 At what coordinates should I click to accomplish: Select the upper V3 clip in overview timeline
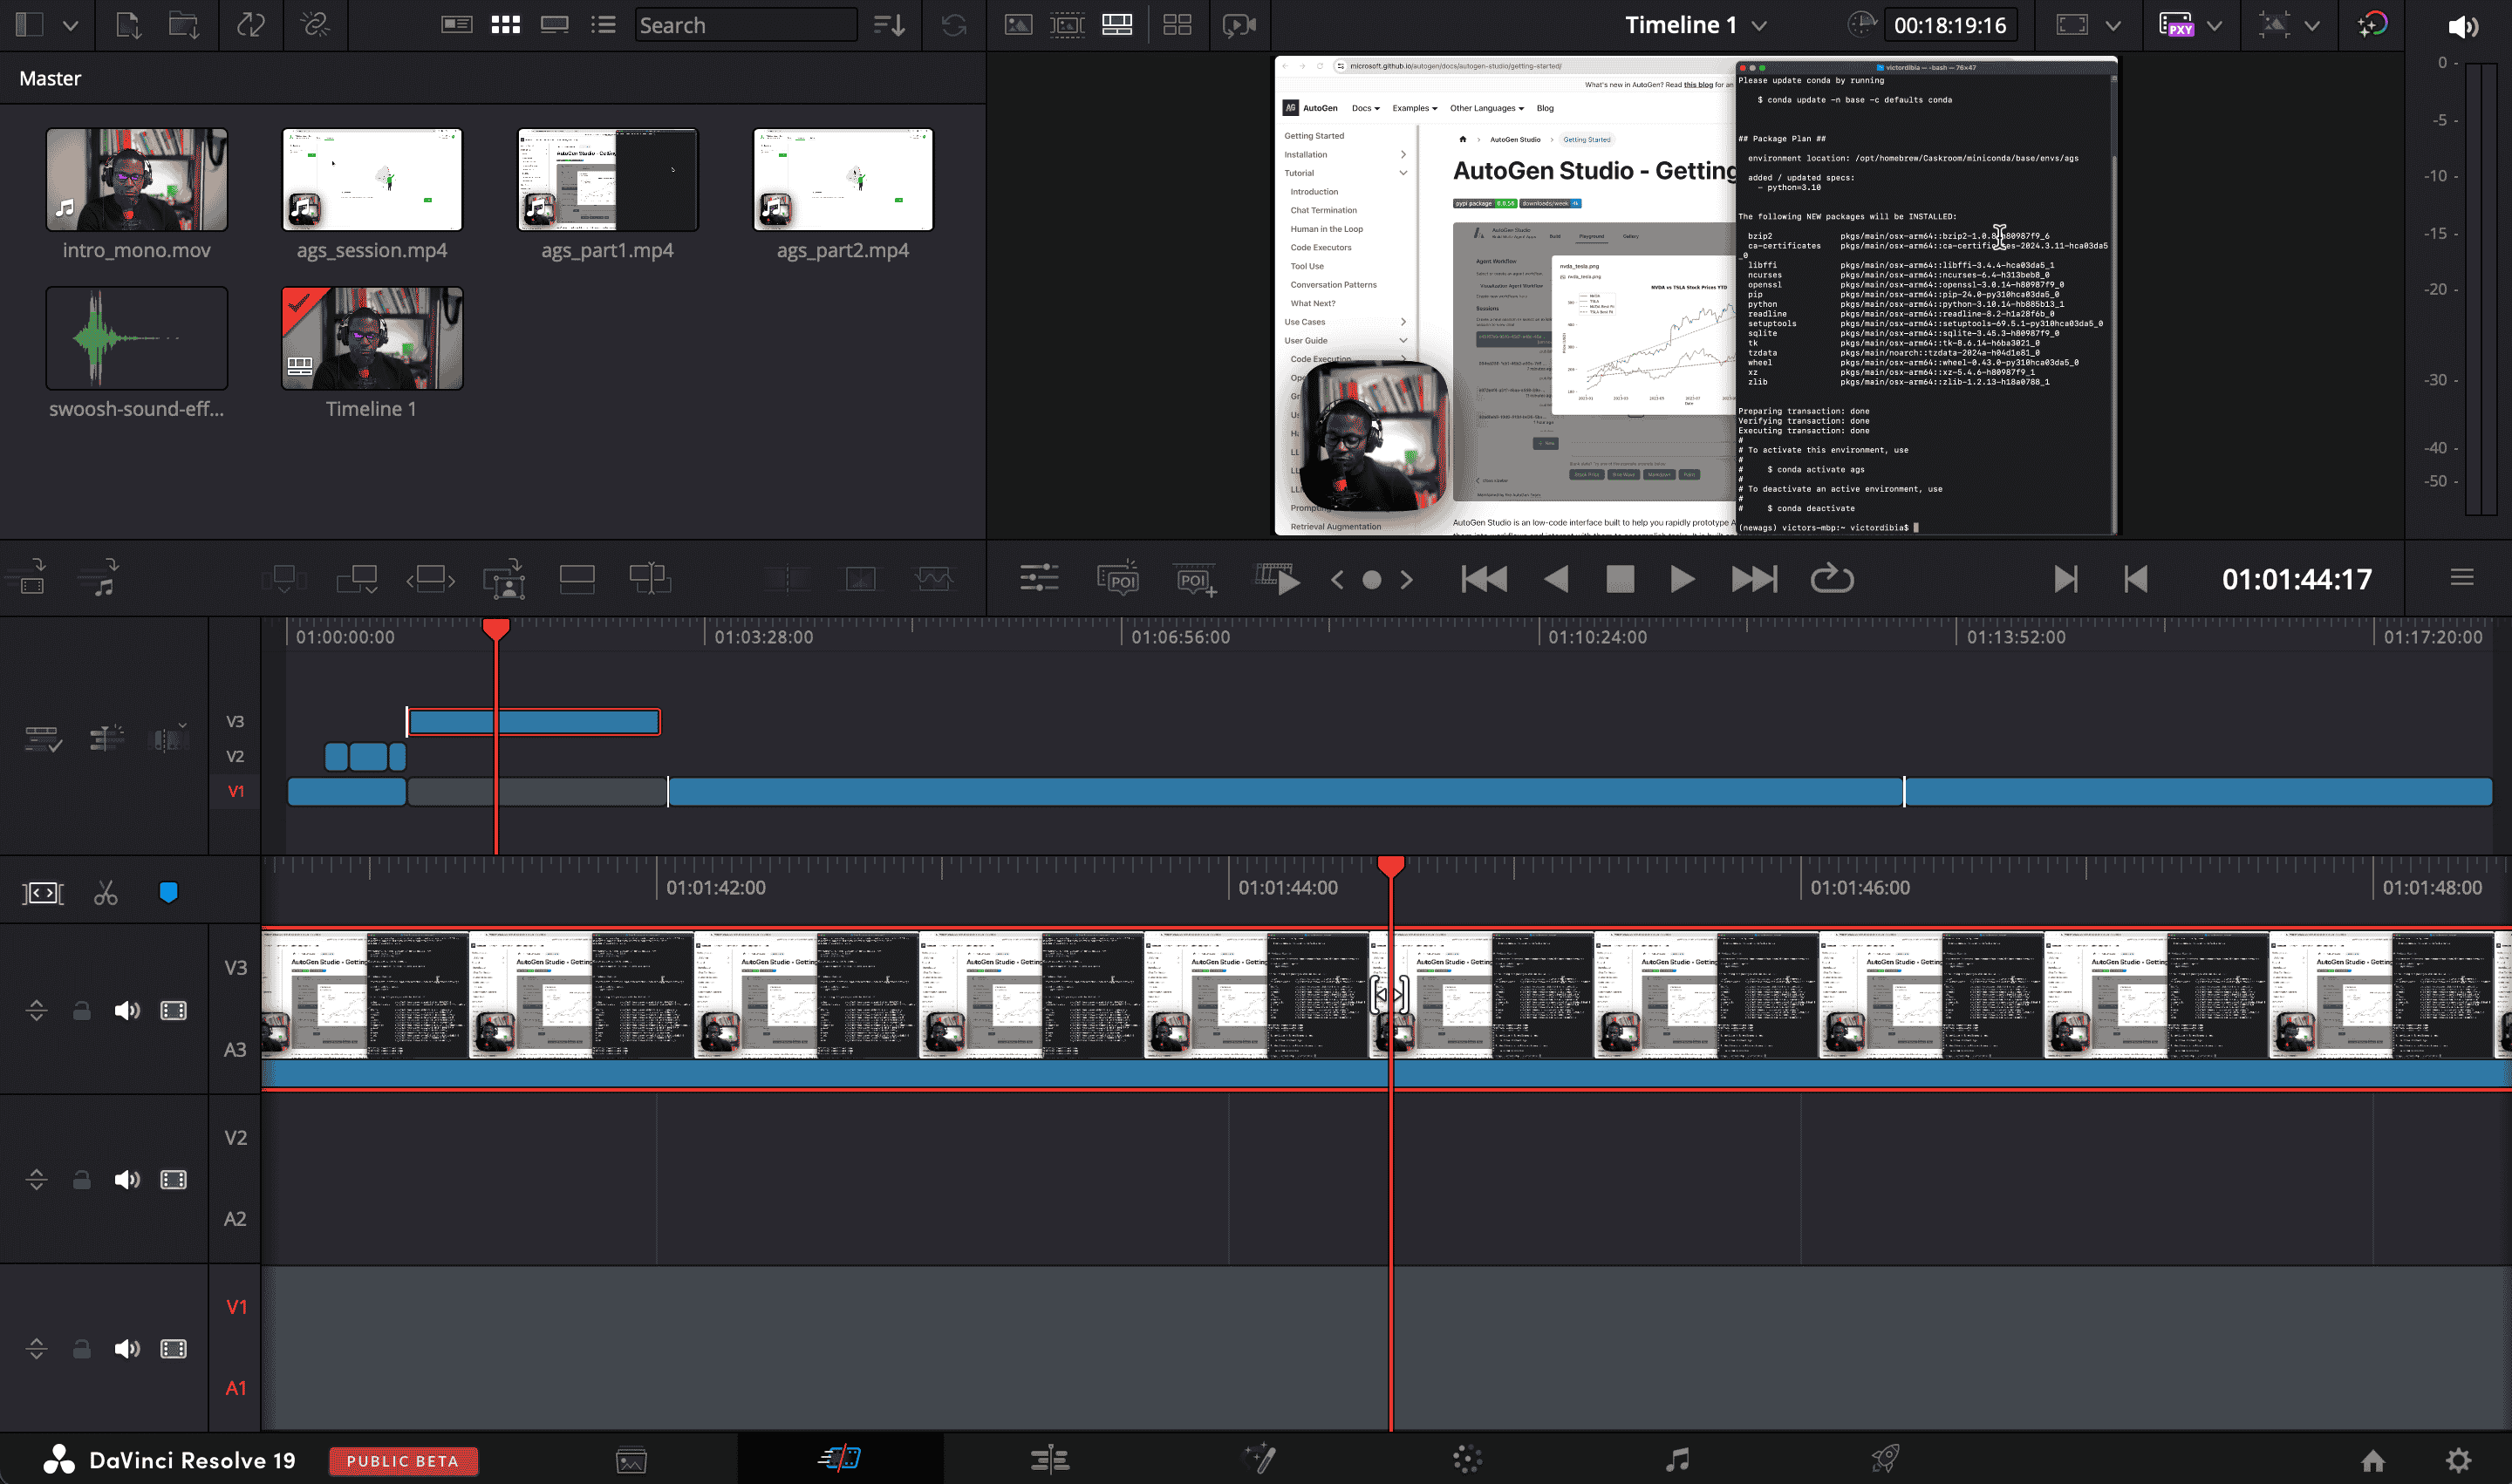tap(533, 721)
